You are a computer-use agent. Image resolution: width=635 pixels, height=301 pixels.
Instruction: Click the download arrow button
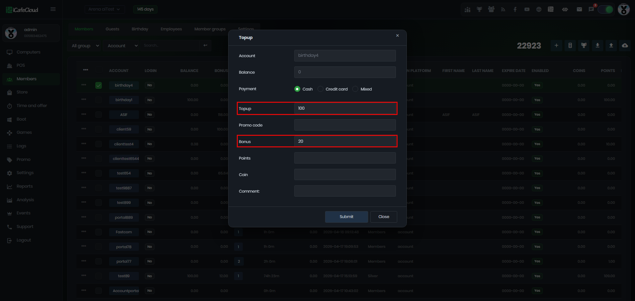[597, 46]
